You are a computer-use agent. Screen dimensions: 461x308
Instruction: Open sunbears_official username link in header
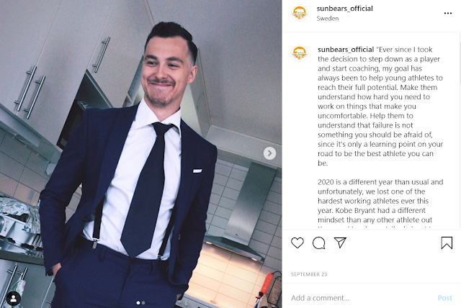tap(344, 9)
